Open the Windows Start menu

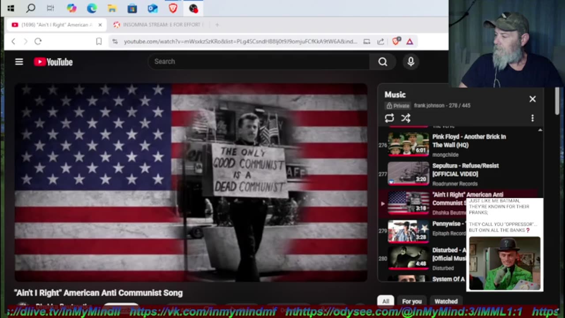tap(11, 8)
